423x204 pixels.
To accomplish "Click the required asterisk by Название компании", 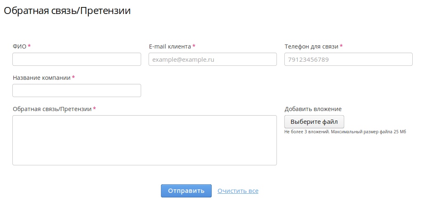I will [73, 77].
